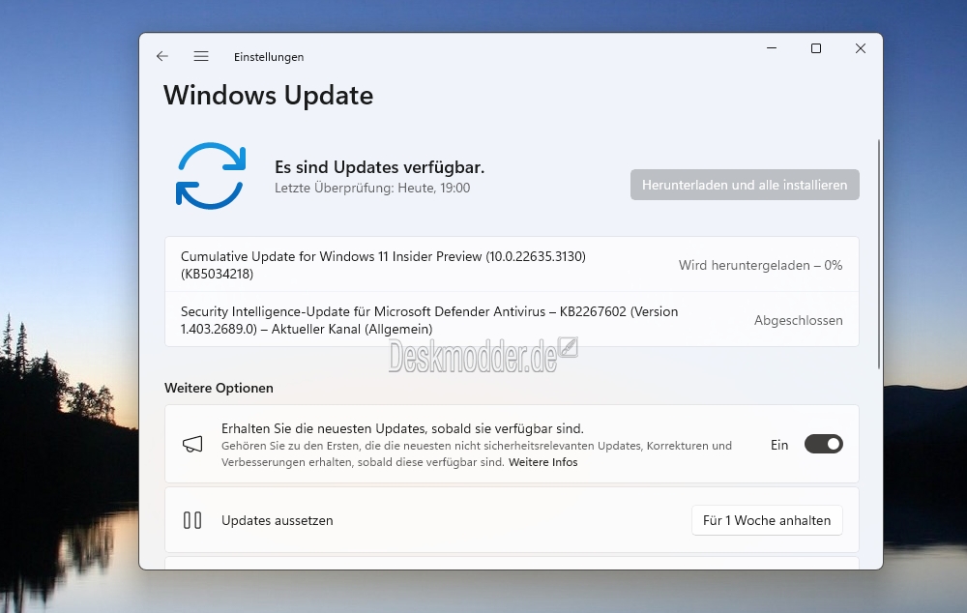Click Letzte Überprüfung: Heute, 19:00 text
This screenshot has width=967, height=613.
[372, 189]
